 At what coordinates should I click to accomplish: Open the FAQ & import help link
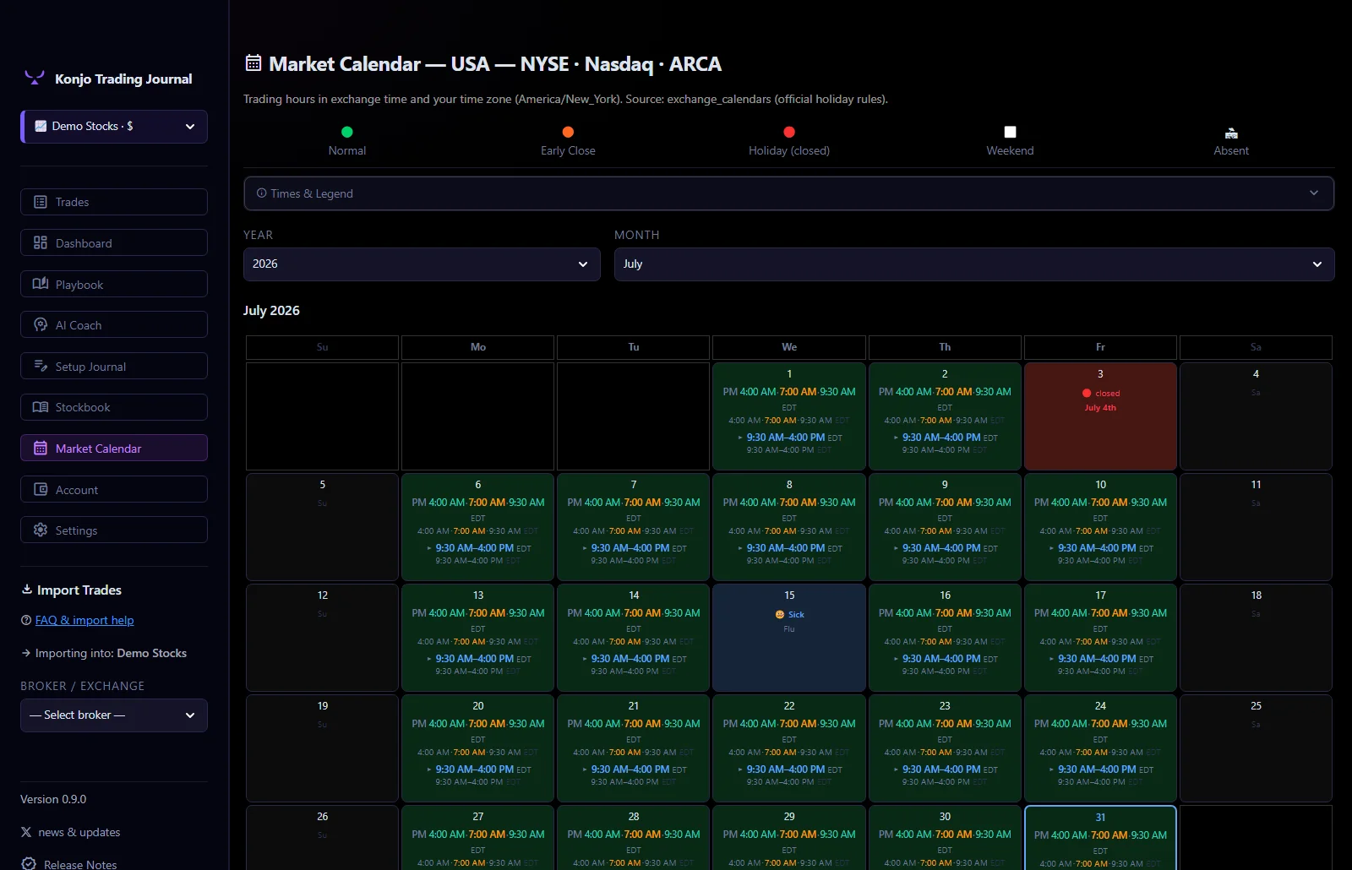pos(84,620)
